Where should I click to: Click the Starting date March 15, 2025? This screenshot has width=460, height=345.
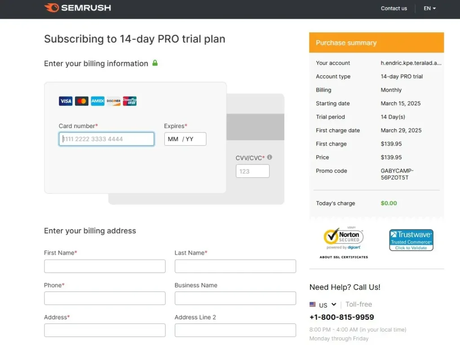[x=400, y=103]
